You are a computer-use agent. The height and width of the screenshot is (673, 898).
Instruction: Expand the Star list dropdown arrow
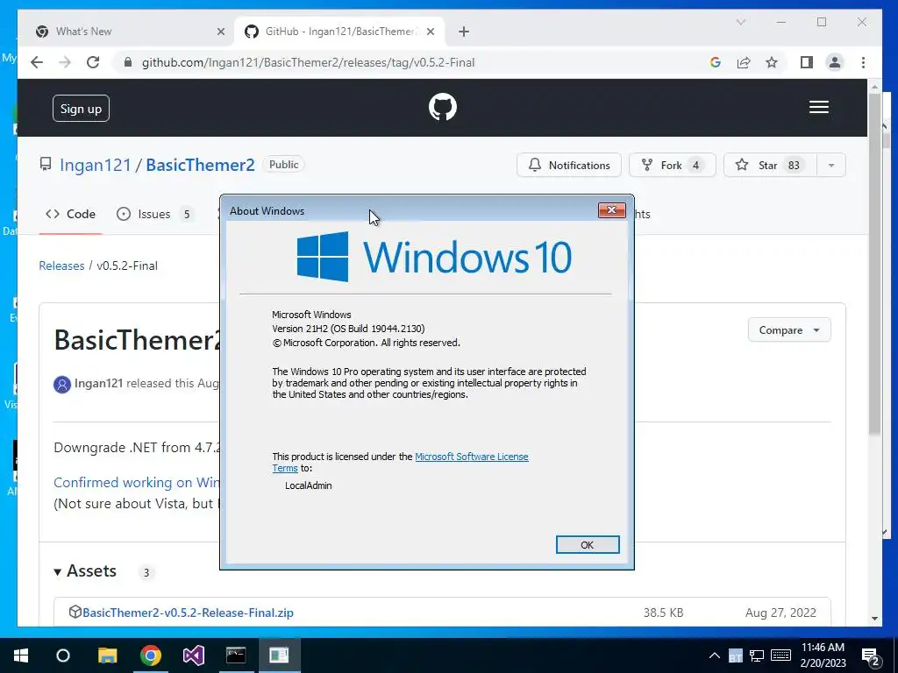[x=831, y=166]
